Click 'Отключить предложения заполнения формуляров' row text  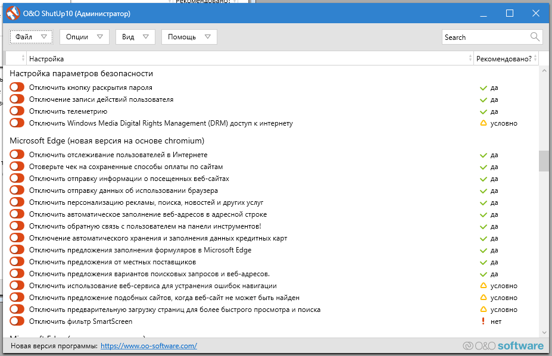[x=140, y=250]
